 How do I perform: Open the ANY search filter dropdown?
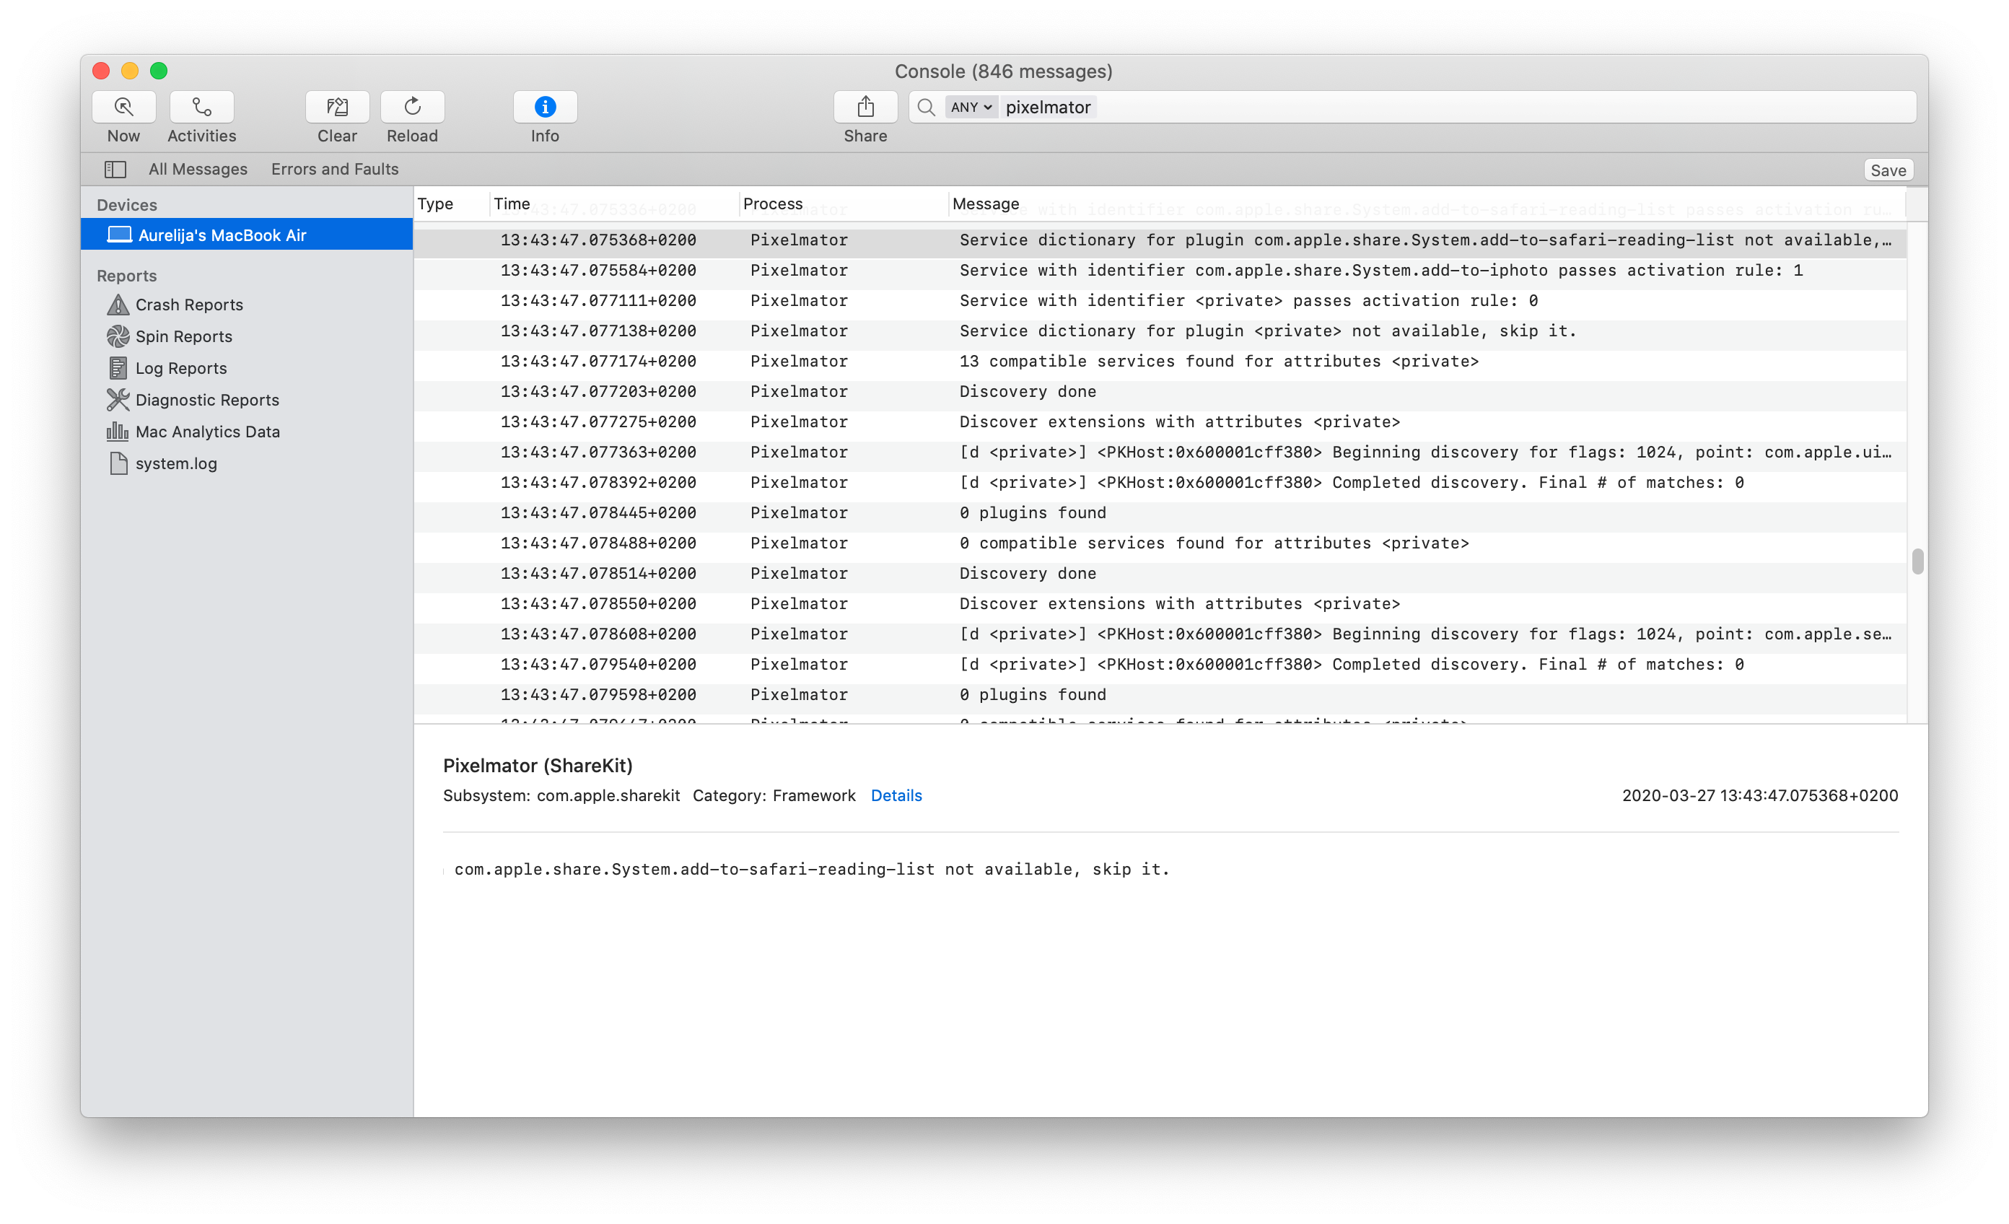[971, 108]
